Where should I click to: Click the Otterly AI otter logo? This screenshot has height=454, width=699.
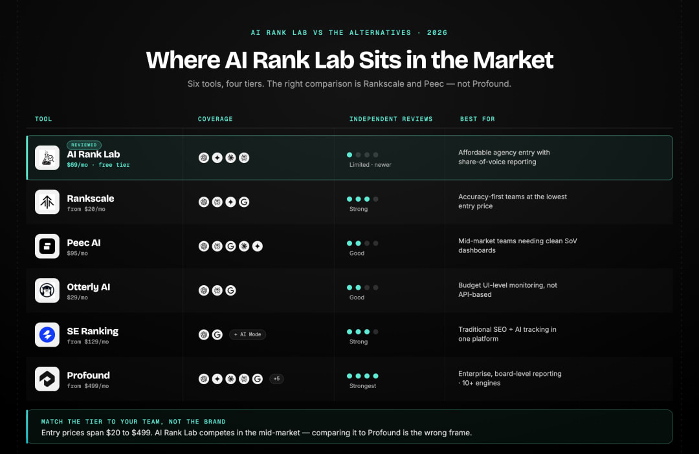47,290
